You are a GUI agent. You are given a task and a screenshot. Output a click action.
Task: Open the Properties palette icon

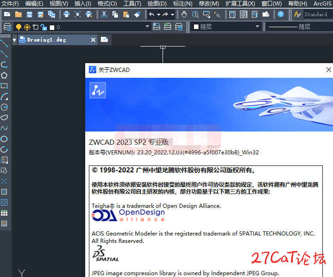click(232, 14)
